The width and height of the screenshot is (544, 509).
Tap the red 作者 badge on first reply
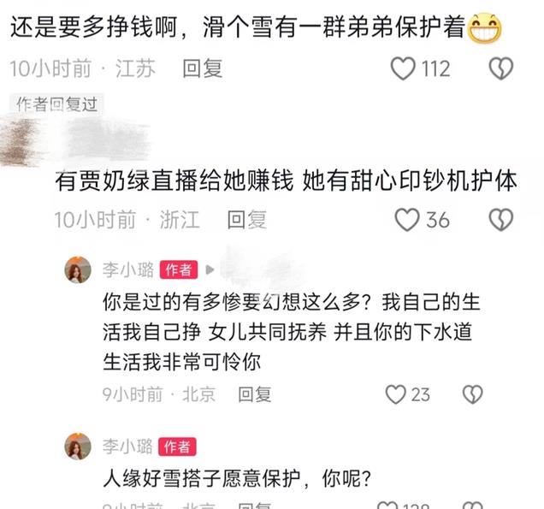(179, 269)
